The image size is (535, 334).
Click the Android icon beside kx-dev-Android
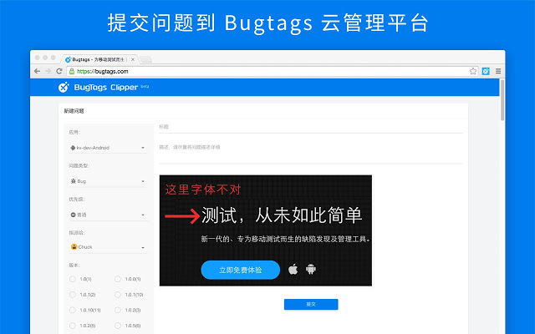pos(73,148)
